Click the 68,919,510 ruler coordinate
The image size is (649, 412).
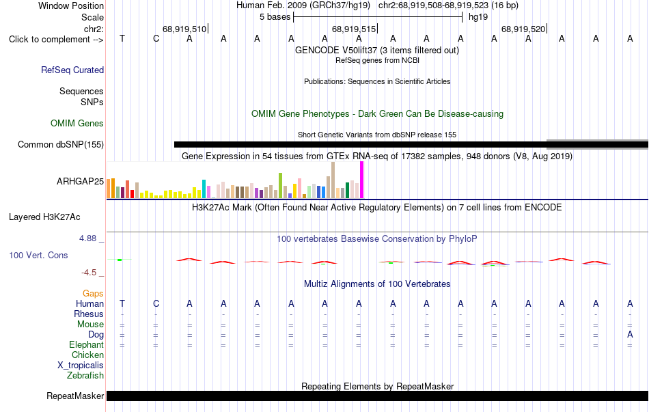click(x=184, y=29)
